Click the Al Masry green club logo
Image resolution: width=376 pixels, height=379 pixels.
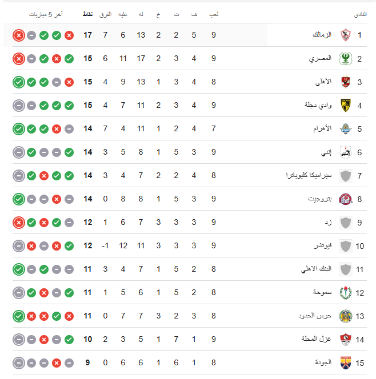click(x=345, y=59)
